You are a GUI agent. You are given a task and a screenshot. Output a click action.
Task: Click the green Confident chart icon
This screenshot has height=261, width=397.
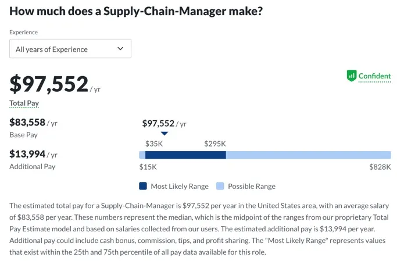click(x=351, y=76)
